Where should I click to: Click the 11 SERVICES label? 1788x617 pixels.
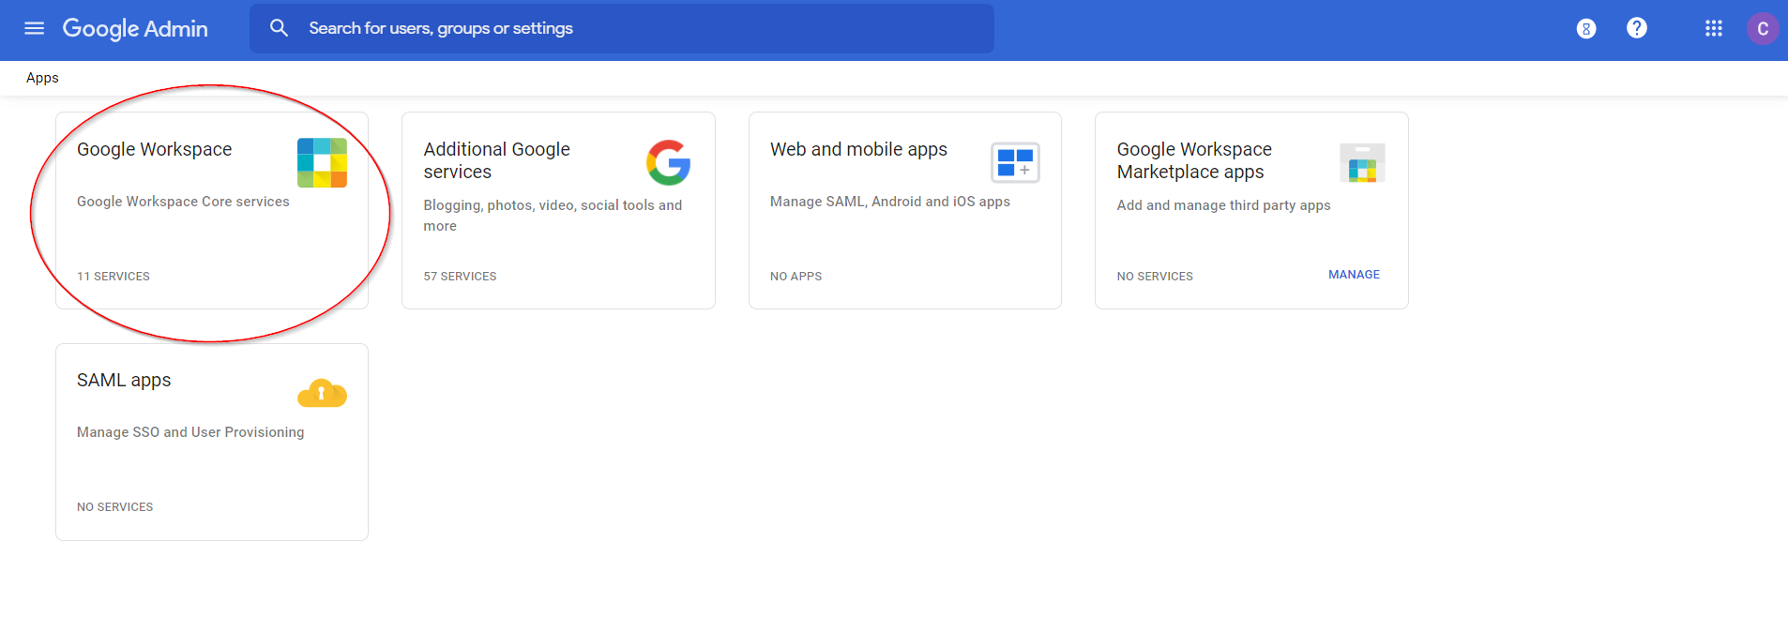114,277
